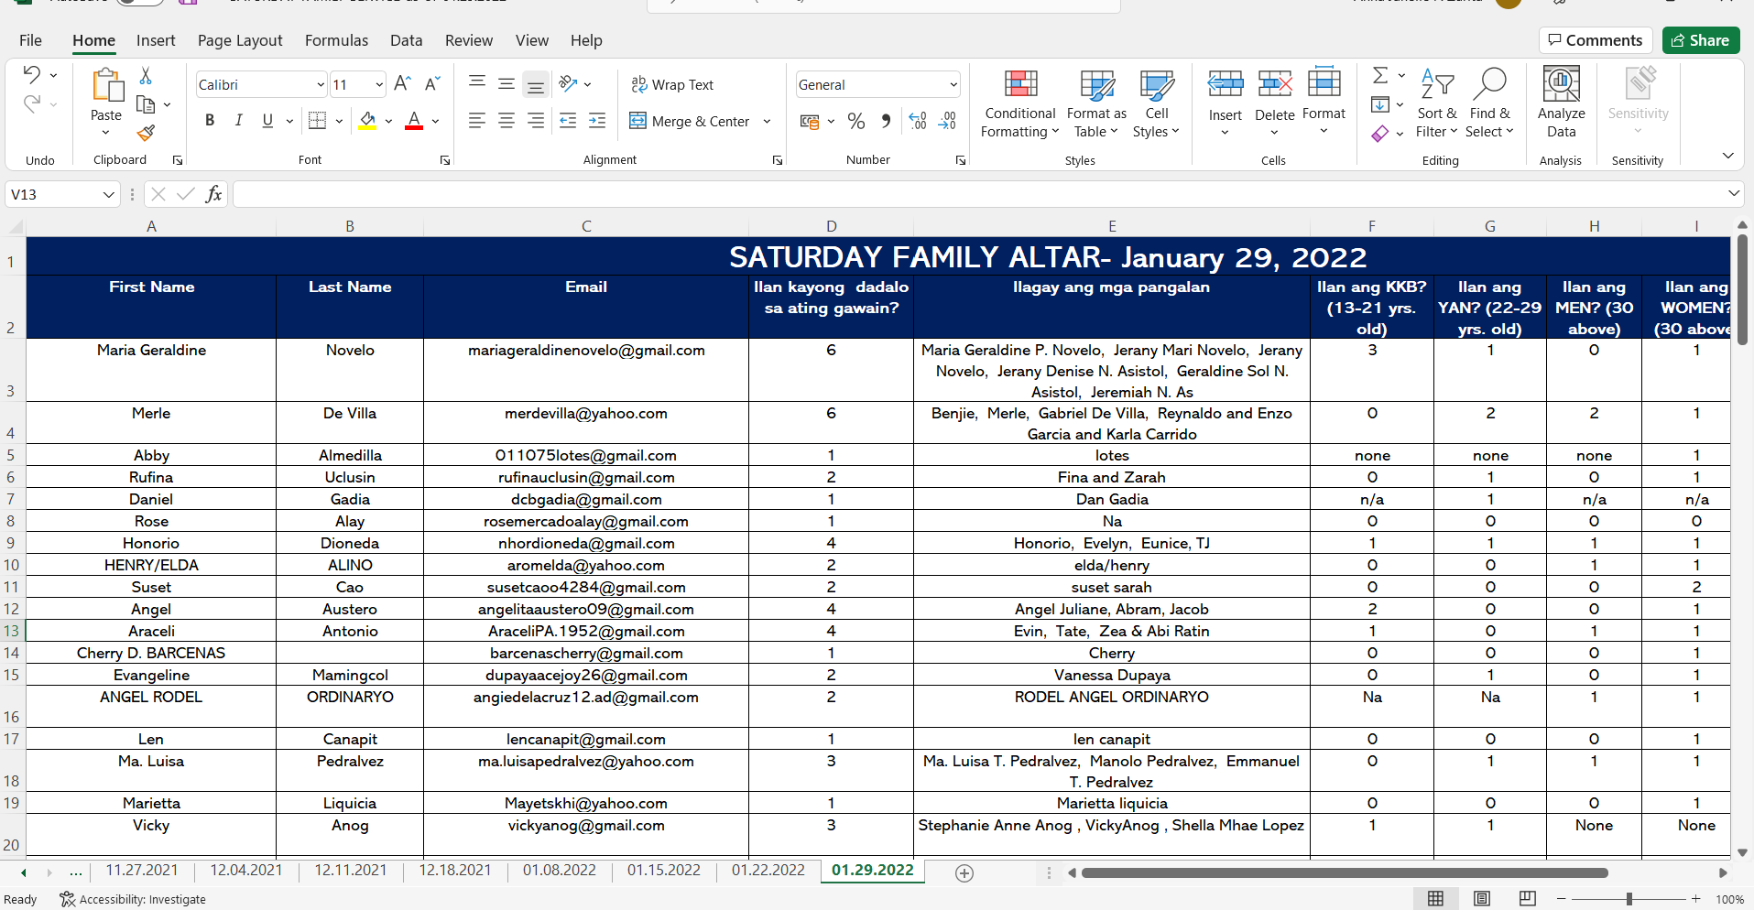Open the 11.27.2021 sheet tab
The width and height of the screenshot is (1754, 910).
pyautogui.click(x=142, y=871)
